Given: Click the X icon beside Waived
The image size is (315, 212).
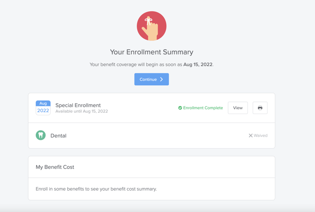Looking at the screenshot, I should [251, 136].
